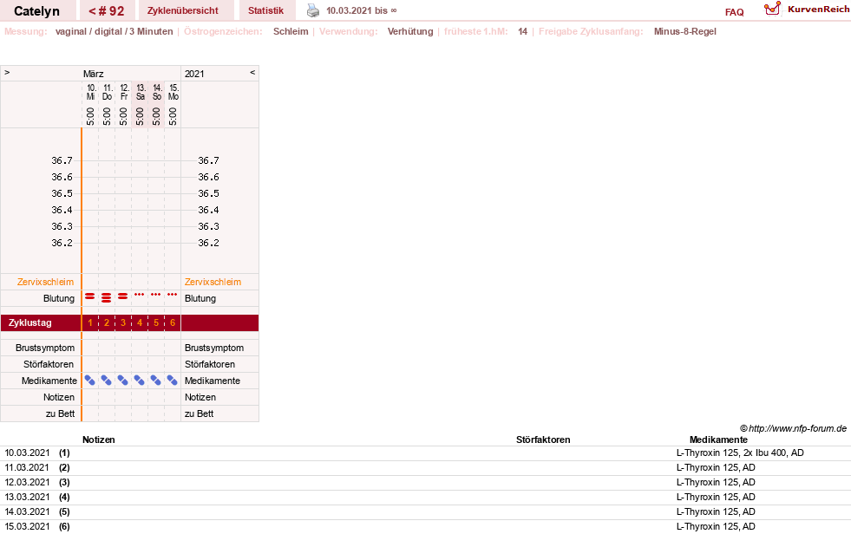Click 'L-Thyroxin 125, 2x Ibu 400, AD' entry
The height and width of the screenshot is (560, 851).
click(740, 453)
